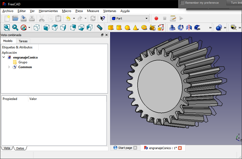Viewport: 242px width, 159px height.
Task: Switch to the Start page tab
Action: point(125,148)
